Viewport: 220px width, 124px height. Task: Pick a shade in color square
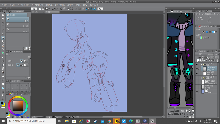[x=18, y=106]
